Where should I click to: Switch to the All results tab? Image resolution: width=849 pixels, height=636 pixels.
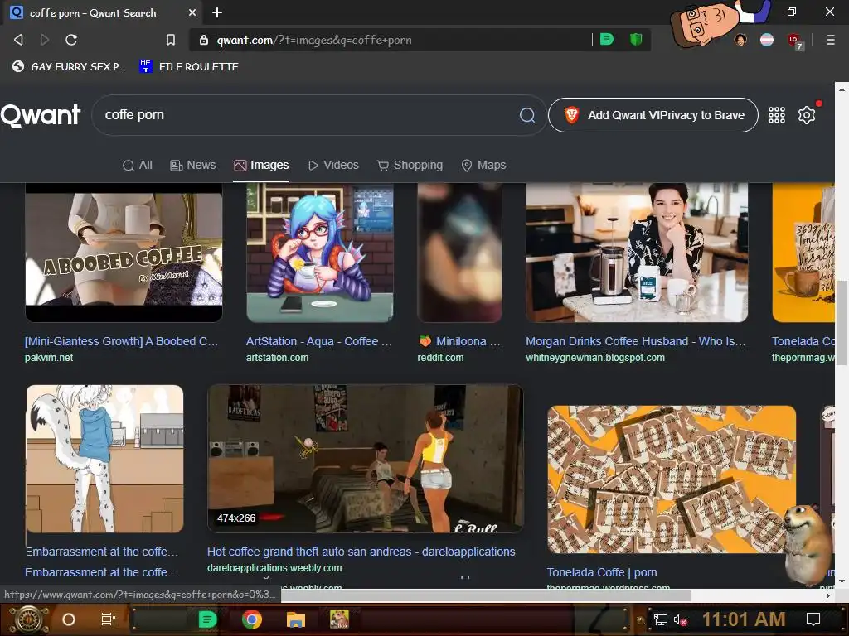(138, 166)
